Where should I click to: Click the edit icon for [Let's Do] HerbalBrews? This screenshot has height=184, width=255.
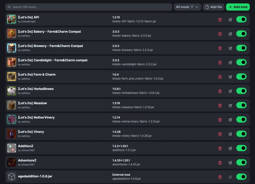230,91
